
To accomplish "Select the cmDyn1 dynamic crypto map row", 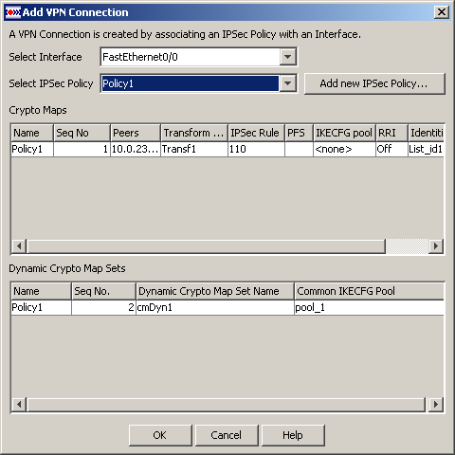I will 227,307.
